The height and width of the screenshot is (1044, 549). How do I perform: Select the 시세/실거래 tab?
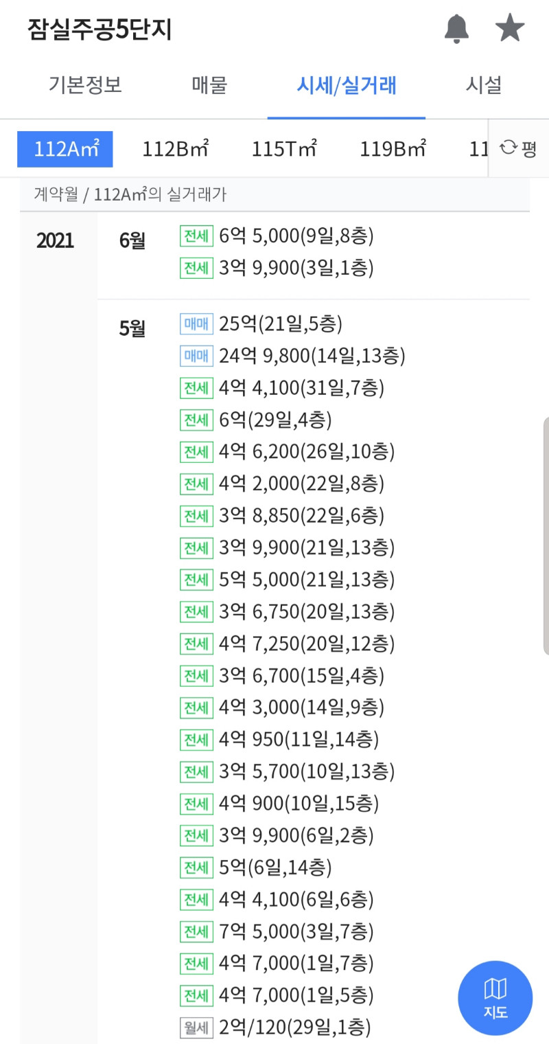pyautogui.click(x=346, y=86)
